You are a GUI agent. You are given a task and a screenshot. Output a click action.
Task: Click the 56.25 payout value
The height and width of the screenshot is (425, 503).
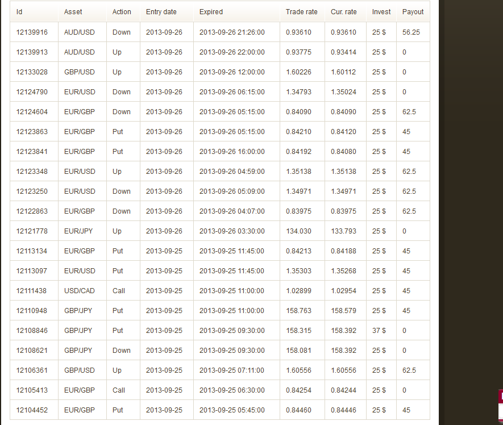coord(411,32)
